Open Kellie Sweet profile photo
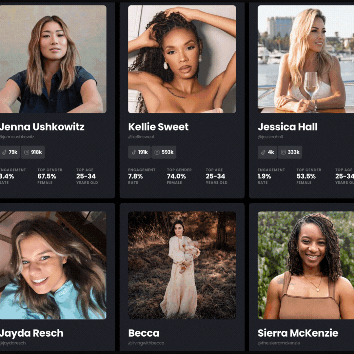Image resolution: width=354 pixels, height=354 pixels. pos(182,59)
